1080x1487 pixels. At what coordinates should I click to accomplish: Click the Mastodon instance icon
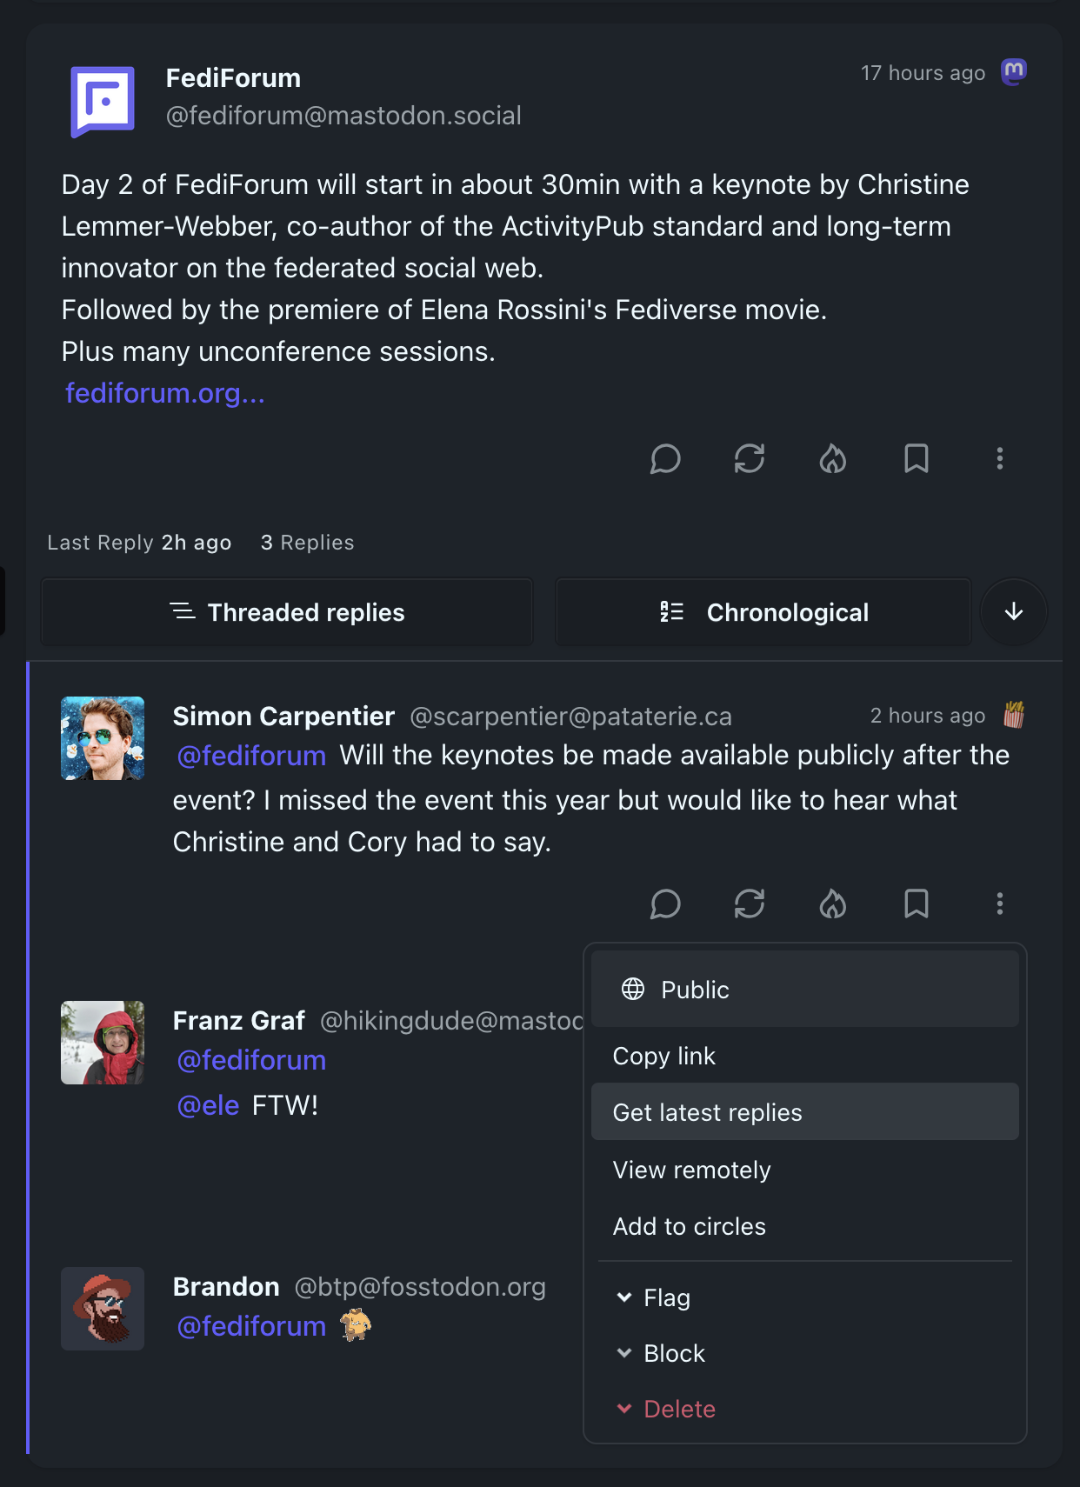[x=1013, y=72]
